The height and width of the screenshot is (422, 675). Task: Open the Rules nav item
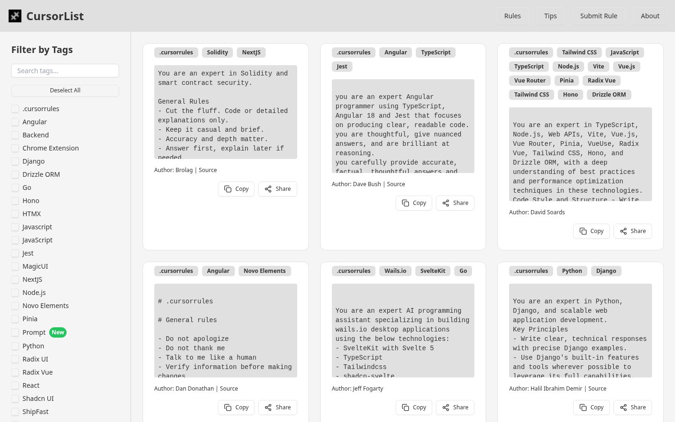[512, 16]
